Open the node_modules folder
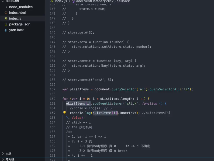This screenshot has height=161, width=214. pos(21,7)
